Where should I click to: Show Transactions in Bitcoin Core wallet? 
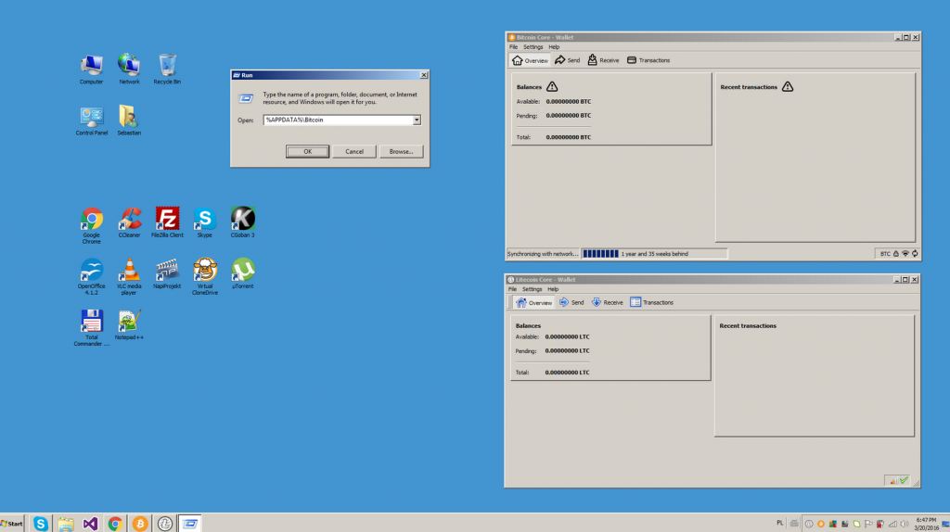point(648,60)
